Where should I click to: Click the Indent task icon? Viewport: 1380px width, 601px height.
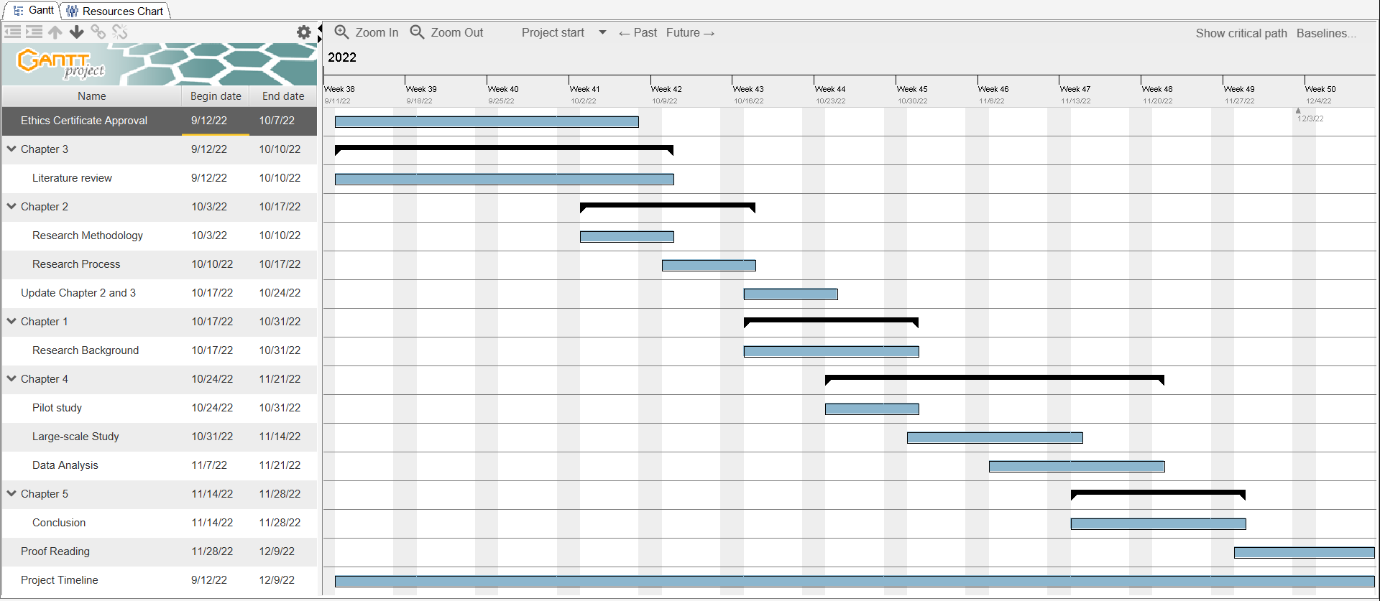click(34, 32)
